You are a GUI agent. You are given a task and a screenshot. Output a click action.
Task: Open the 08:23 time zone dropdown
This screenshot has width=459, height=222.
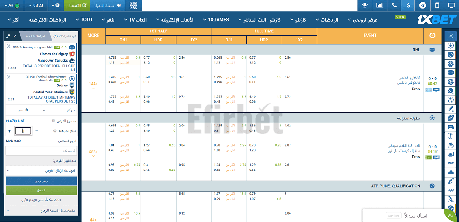36,6
